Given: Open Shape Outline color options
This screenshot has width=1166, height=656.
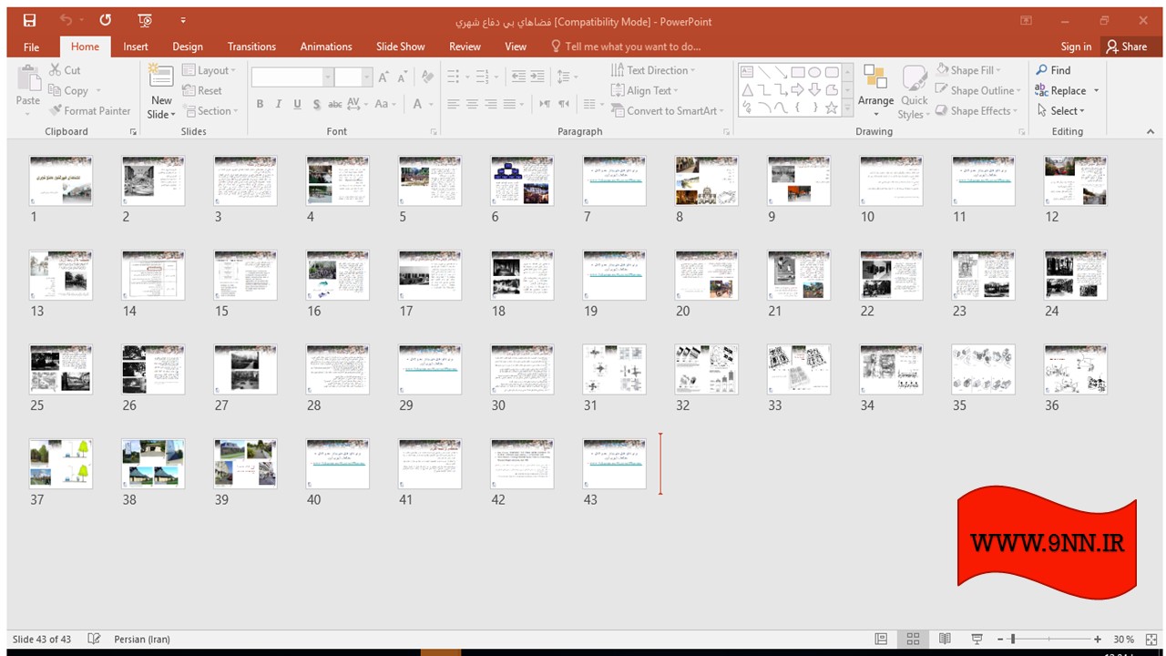Looking at the screenshot, I should pyautogui.click(x=977, y=90).
